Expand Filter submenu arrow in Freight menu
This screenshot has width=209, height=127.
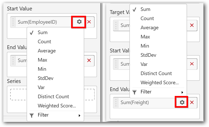182,92
